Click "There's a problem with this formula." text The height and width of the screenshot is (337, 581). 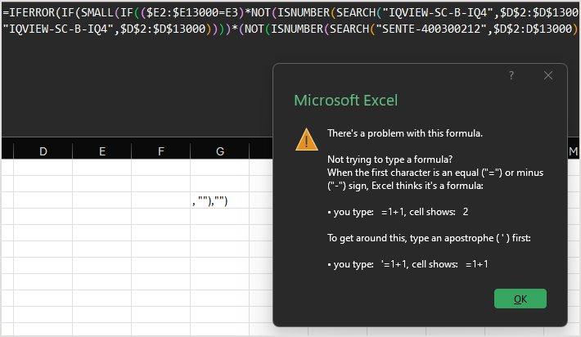point(404,133)
